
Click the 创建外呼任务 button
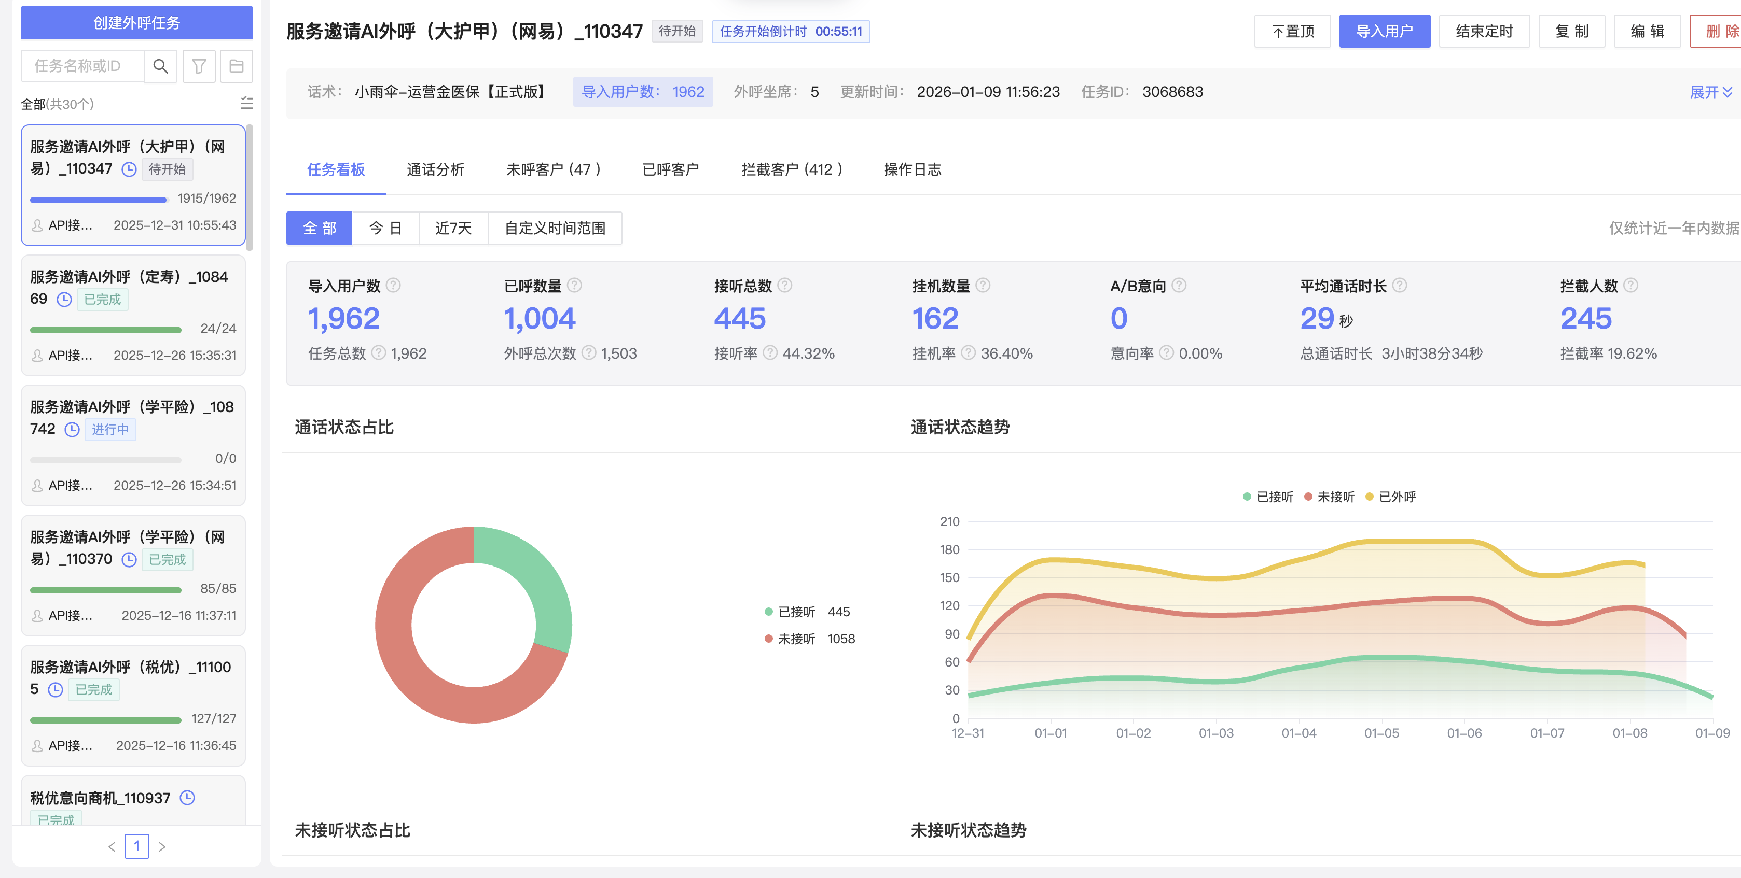(136, 23)
